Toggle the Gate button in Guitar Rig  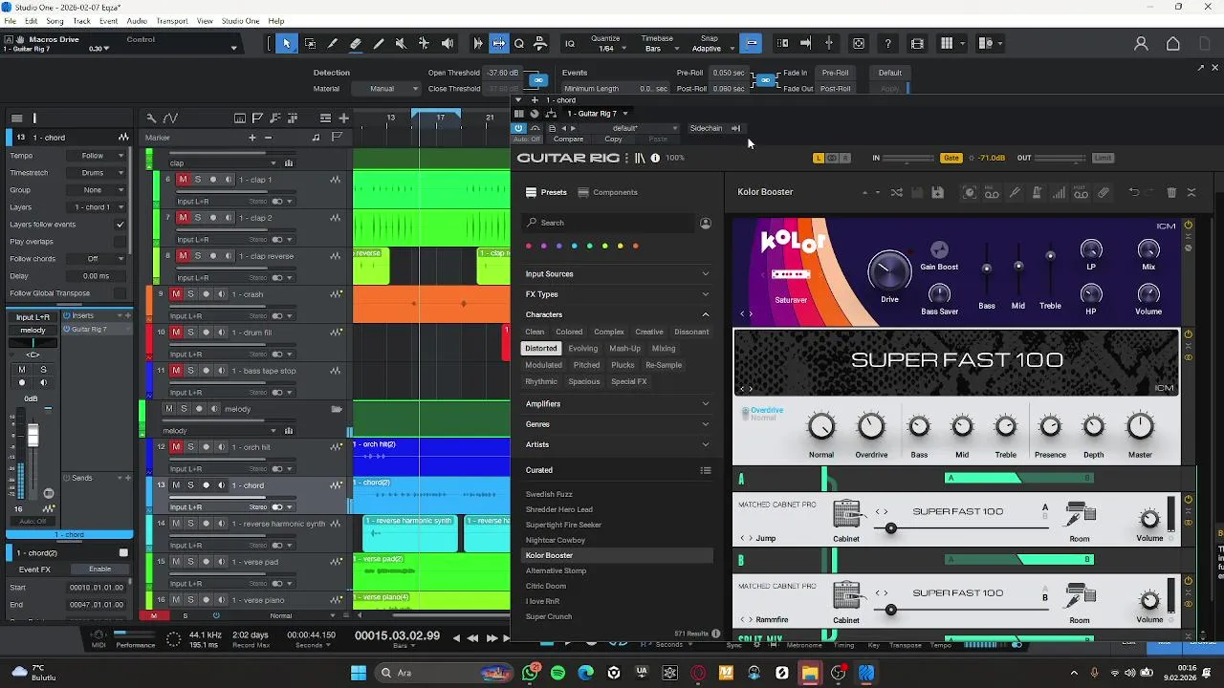click(x=951, y=158)
